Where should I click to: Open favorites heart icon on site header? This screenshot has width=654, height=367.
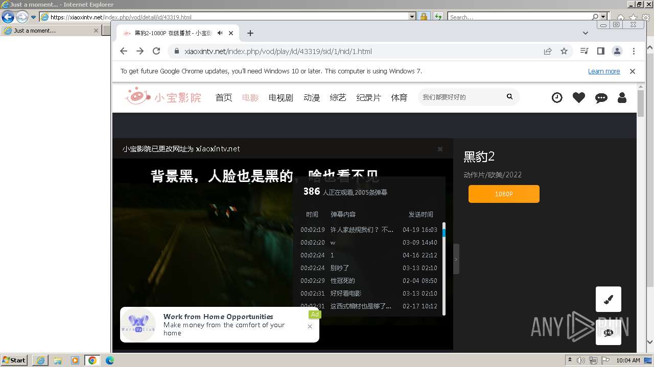click(579, 97)
